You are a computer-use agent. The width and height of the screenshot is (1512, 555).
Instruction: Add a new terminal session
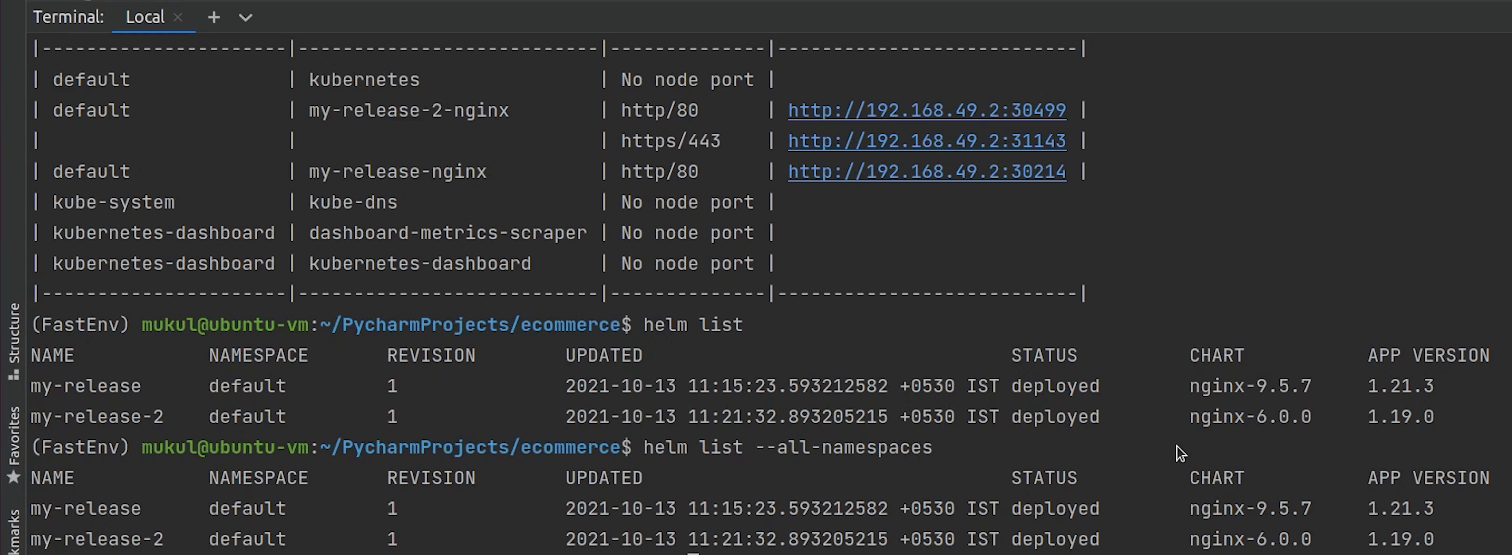214,17
